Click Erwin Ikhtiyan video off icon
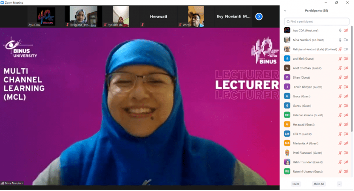 pos(346,87)
